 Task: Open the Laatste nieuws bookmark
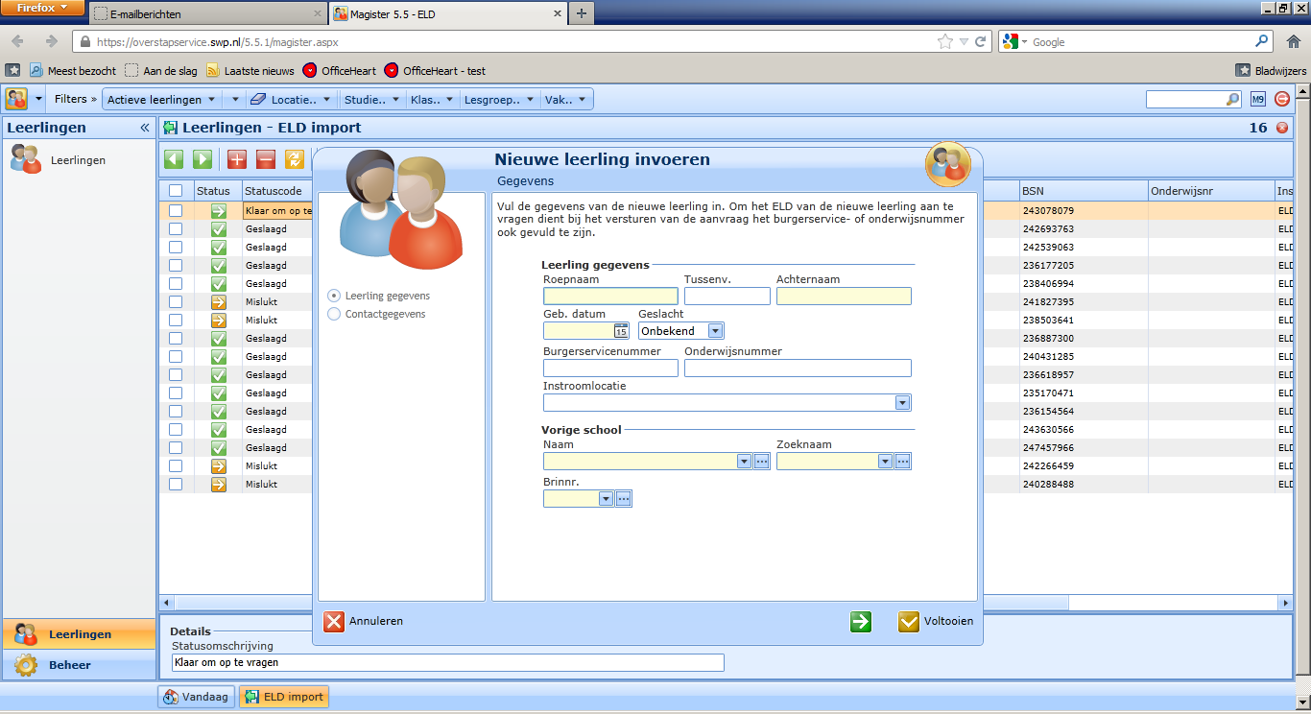click(250, 70)
